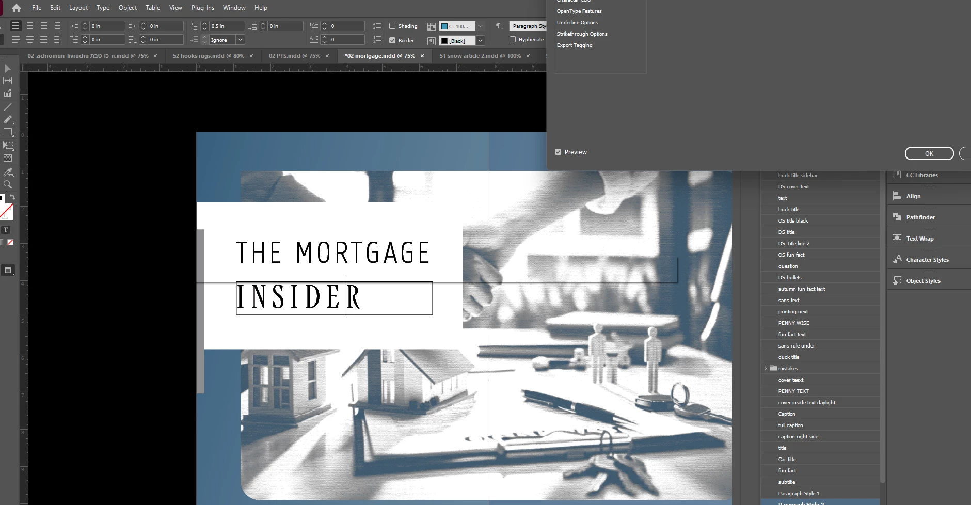Screen dimensions: 971x505
Task: Align paragraph left
Action: tap(16, 26)
